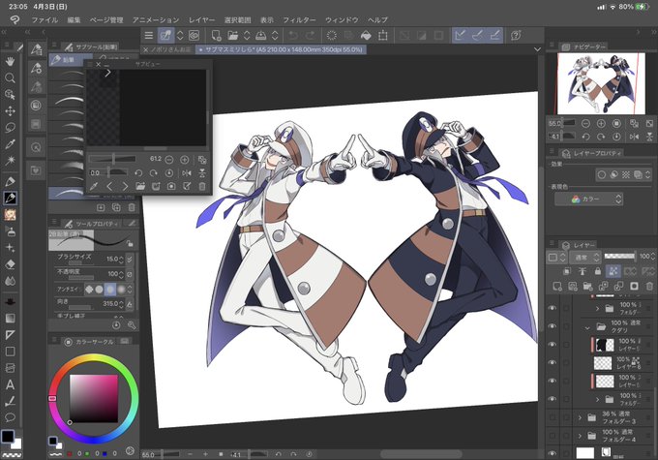658x460 pixels.
Task: Click the New layer folder icon
Action: coord(588,286)
